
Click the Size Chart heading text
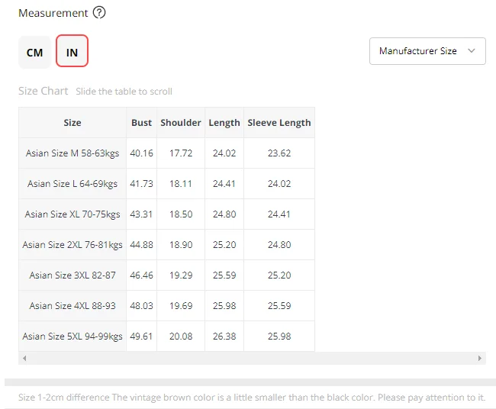(x=43, y=91)
